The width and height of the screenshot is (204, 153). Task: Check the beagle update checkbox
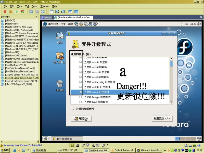(81, 97)
